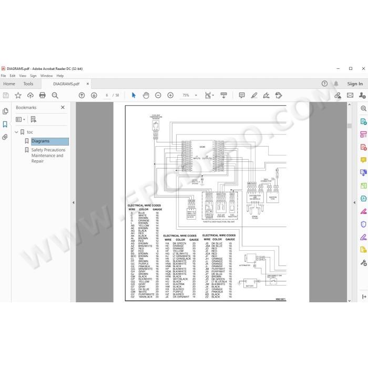Screen dimensions: 368x368
Task: Add a comment sticky note
Action: 242,95
